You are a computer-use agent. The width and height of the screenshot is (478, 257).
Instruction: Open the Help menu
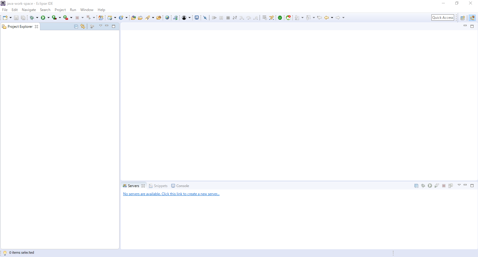point(101,10)
